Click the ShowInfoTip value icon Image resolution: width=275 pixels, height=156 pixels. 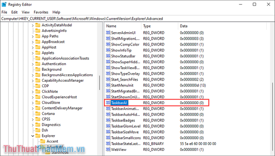coord(108,50)
